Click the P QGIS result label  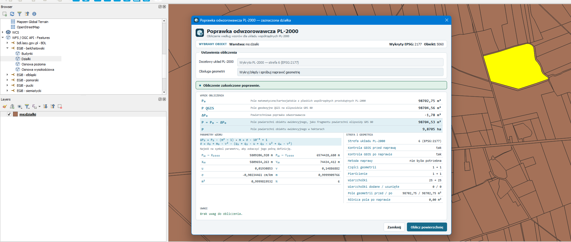[208, 108]
